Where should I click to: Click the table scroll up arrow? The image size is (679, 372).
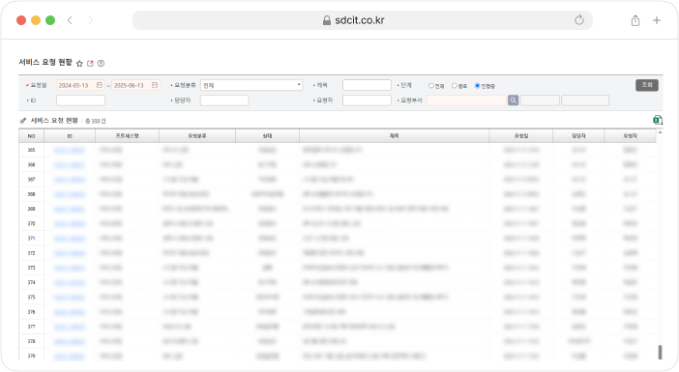[x=660, y=132]
